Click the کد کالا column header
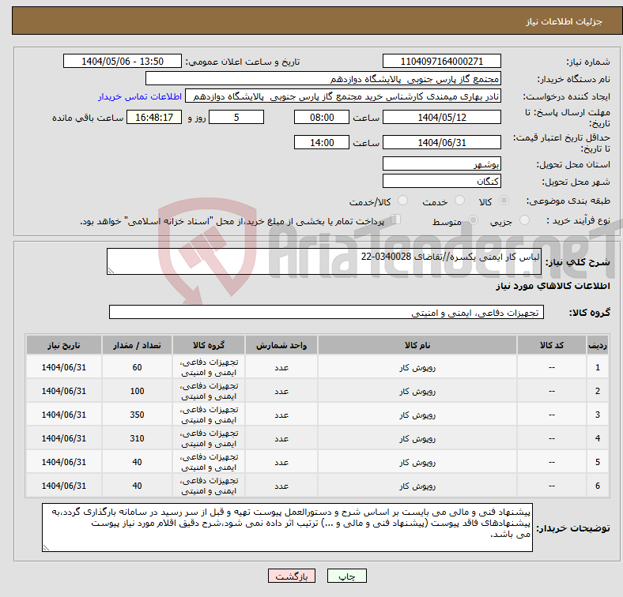 coord(552,345)
